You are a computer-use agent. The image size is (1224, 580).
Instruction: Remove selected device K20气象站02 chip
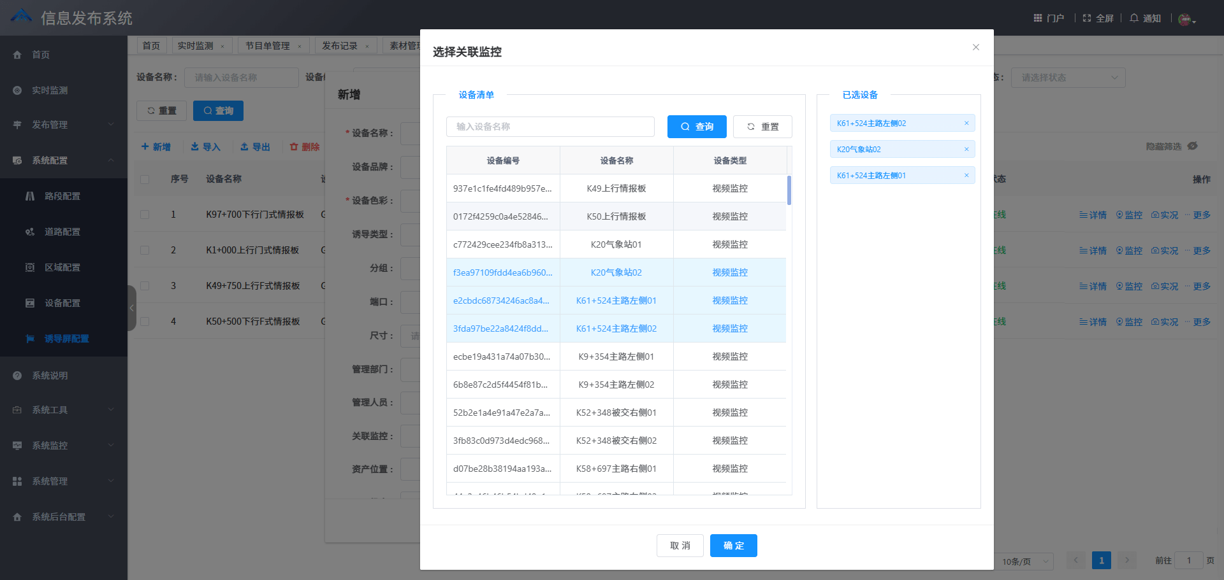966,149
